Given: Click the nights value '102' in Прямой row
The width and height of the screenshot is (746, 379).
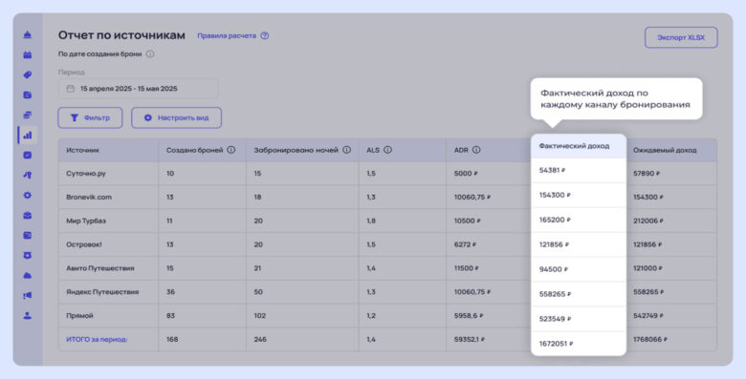Looking at the screenshot, I should (260, 316).
